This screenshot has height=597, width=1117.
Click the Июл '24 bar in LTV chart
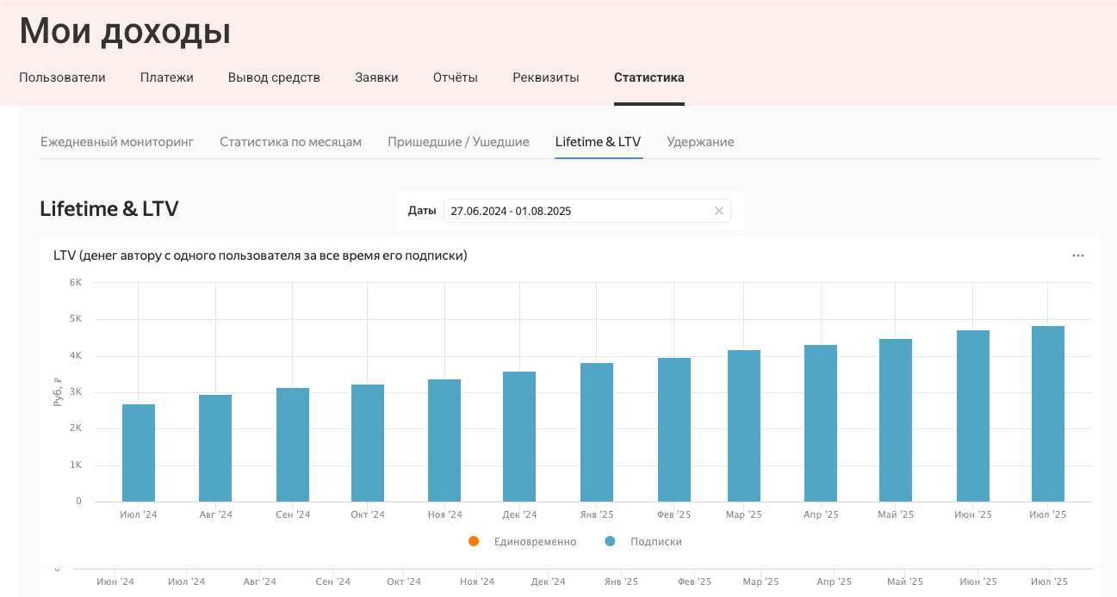[x=139, y=452]
